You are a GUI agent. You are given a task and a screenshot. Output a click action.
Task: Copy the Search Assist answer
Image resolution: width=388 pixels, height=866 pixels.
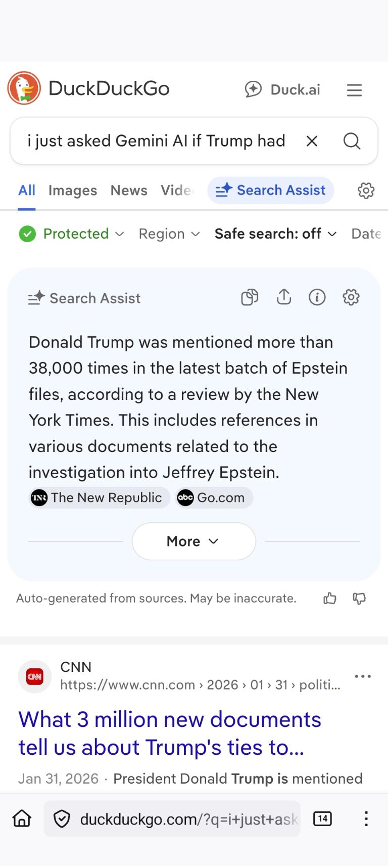250,298
